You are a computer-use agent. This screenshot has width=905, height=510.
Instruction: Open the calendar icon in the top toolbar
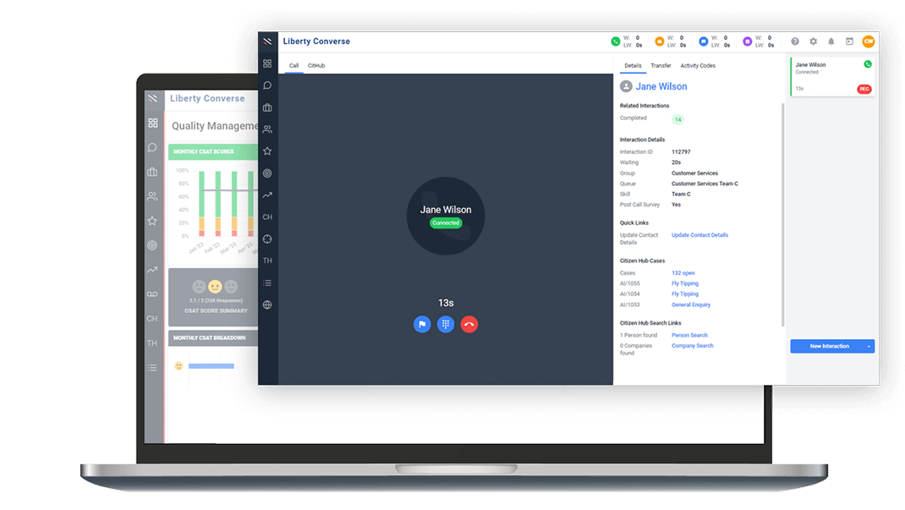850,41
